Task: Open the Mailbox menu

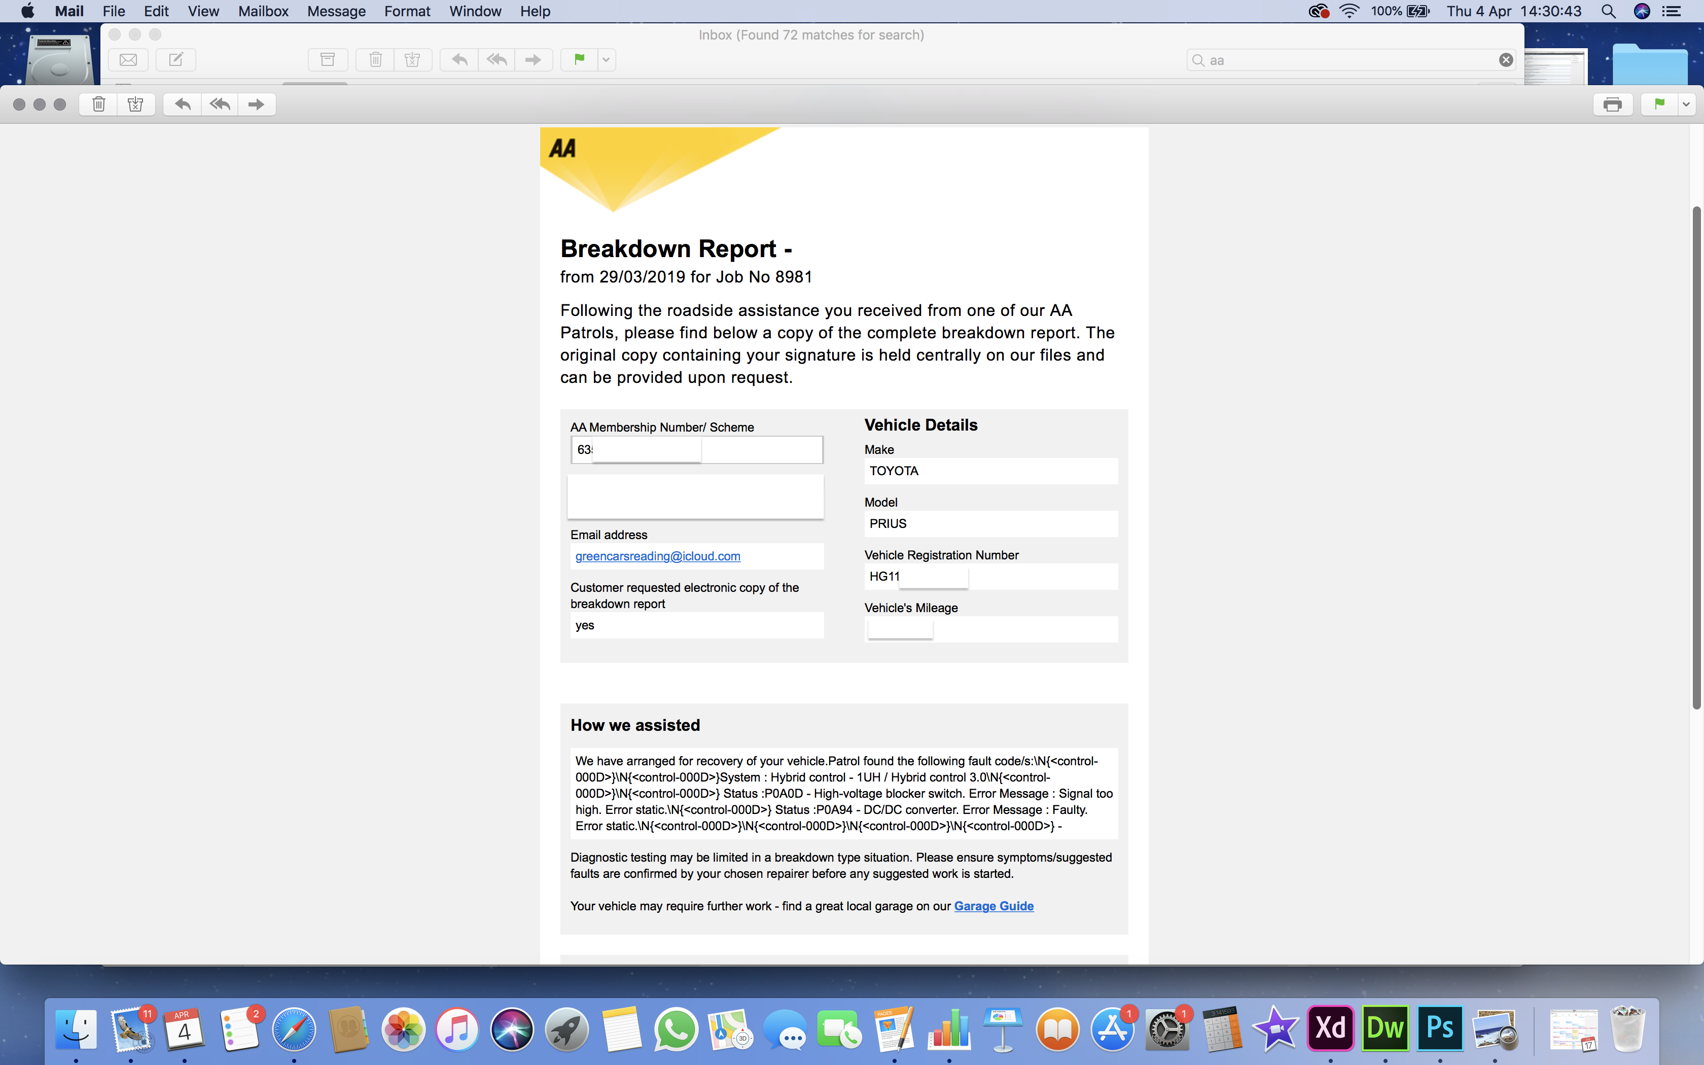Action: coord(263,11)
